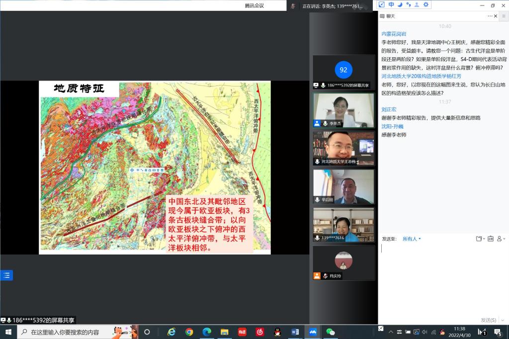Open WeChat from the taskbar
This screenshot has width=509, height=339.
330,332
